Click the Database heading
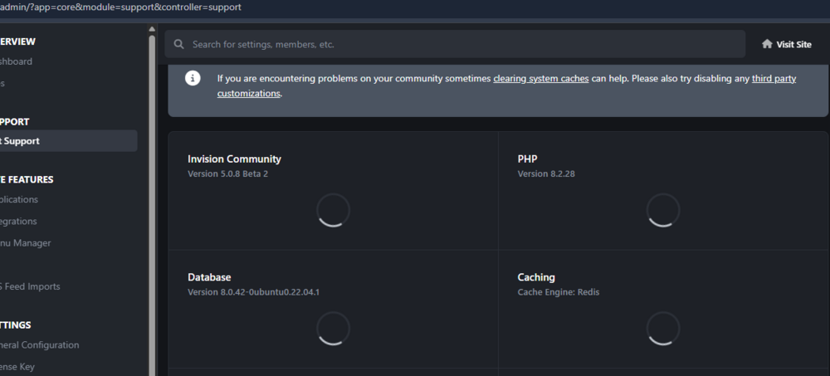 coord(209,277)
